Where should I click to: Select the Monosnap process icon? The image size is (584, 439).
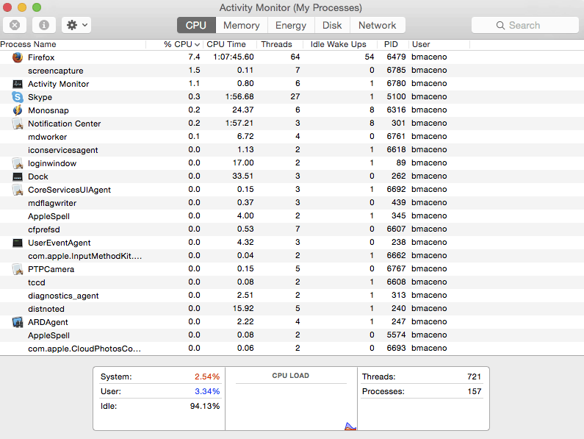click(18, 110)
